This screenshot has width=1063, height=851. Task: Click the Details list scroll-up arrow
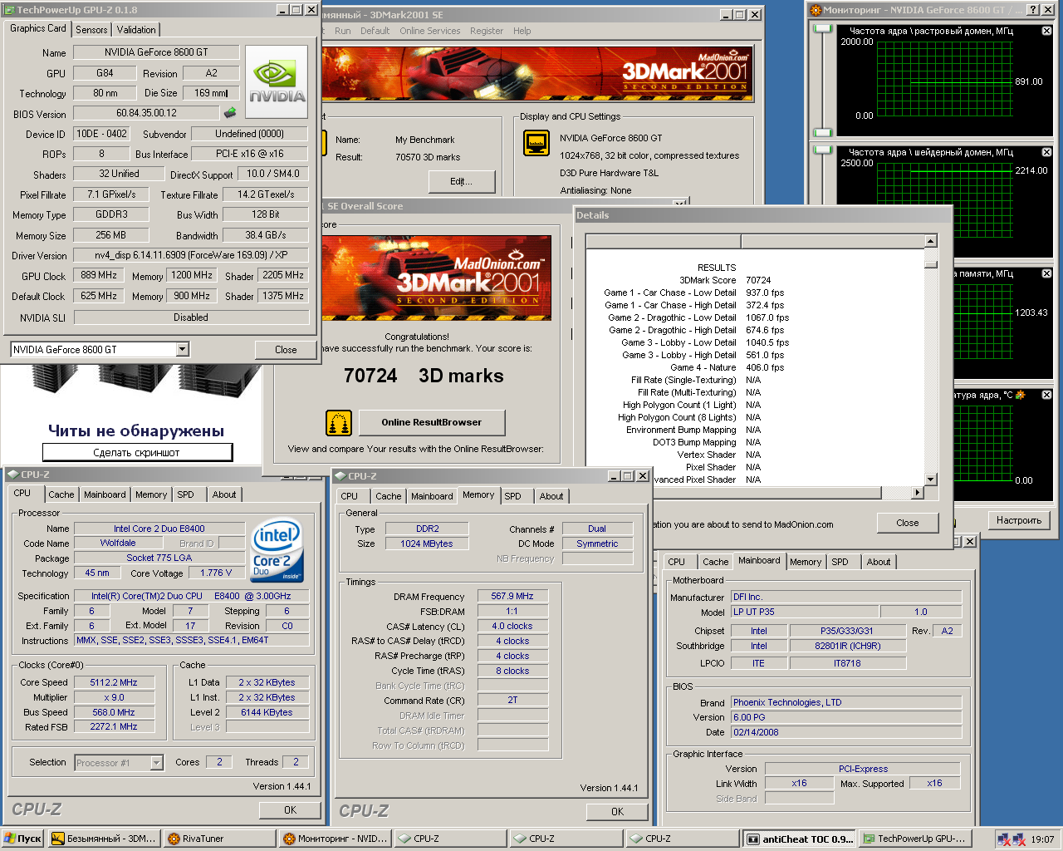(931, 241)
